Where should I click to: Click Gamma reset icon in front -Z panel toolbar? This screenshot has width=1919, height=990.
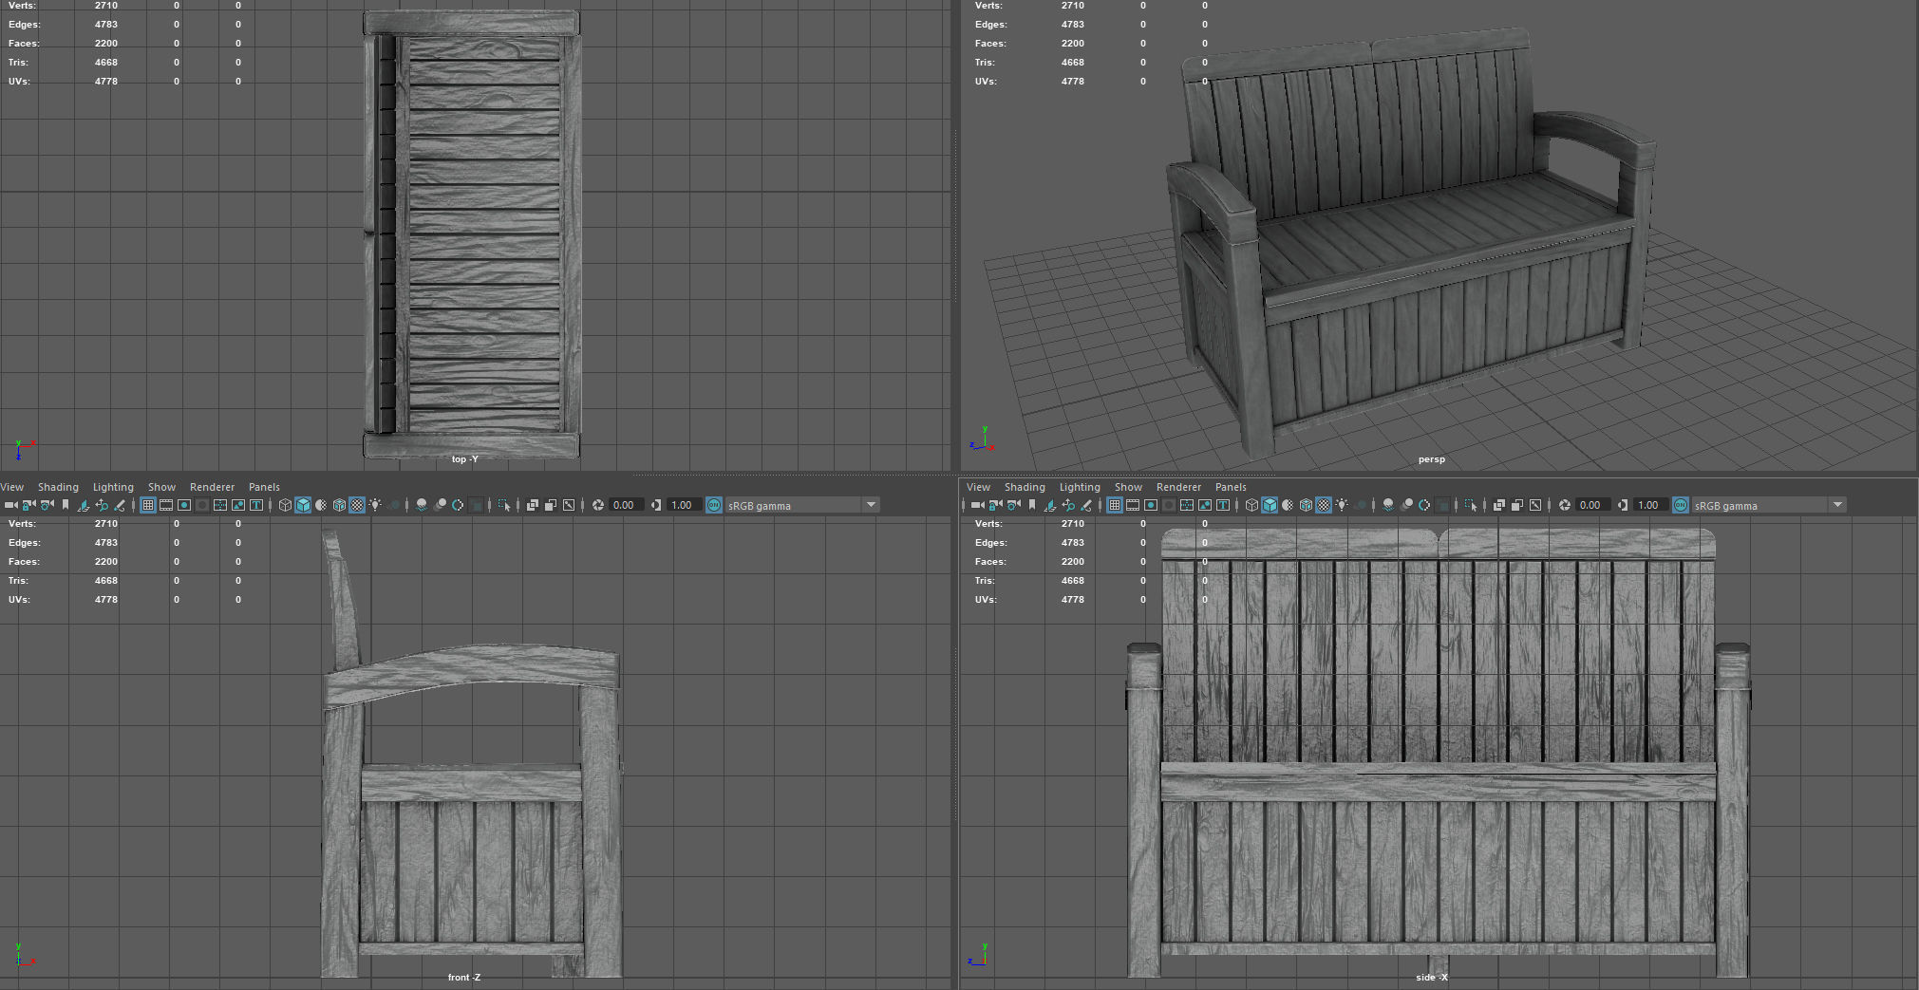pos(656,505)
